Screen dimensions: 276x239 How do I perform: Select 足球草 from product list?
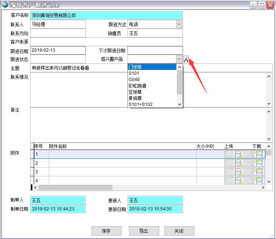(x=152, y=92)
